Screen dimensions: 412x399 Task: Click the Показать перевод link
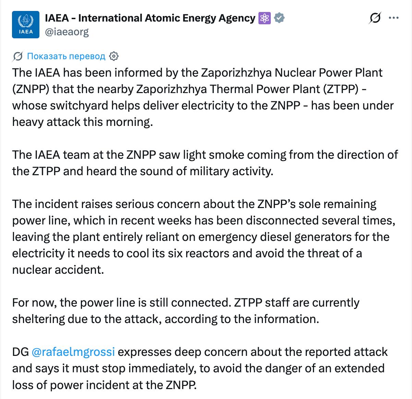(66, 56)
